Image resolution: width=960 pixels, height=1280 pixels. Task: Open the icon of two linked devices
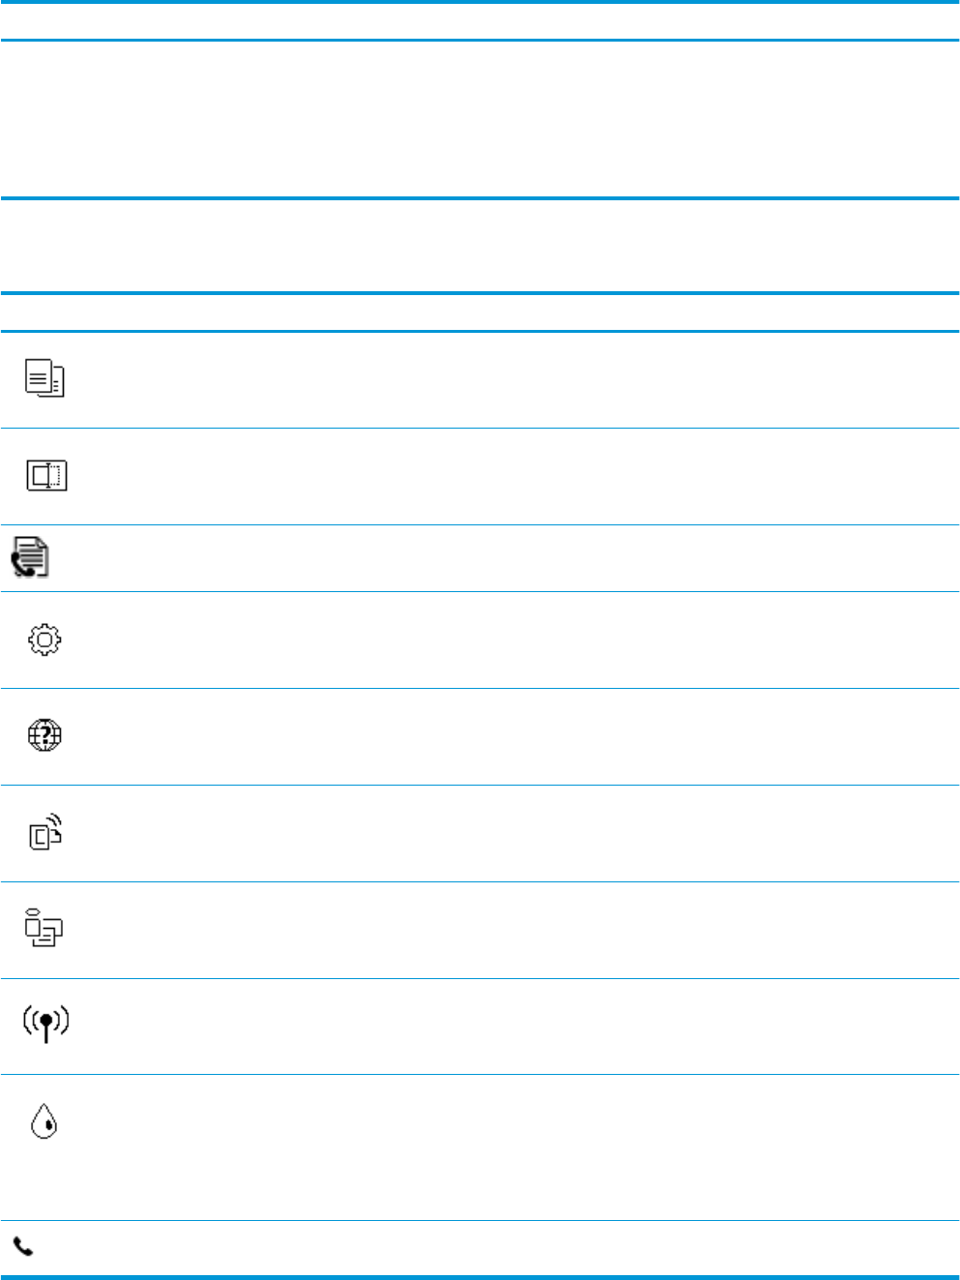(44, 928)
